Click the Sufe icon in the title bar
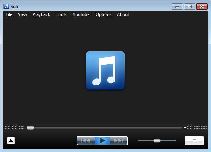Image resolution: width=211 pixels, height=152 pixels. [6, 6]
